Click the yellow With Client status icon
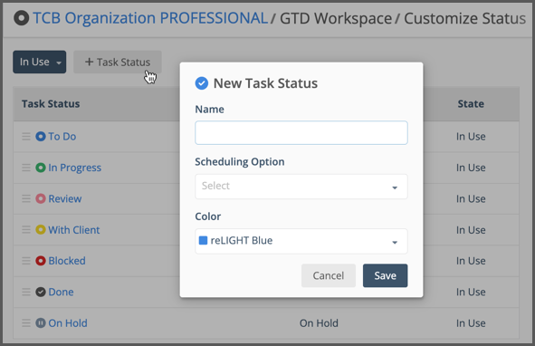This screenshot has height=346, width=535. point(41,230)
